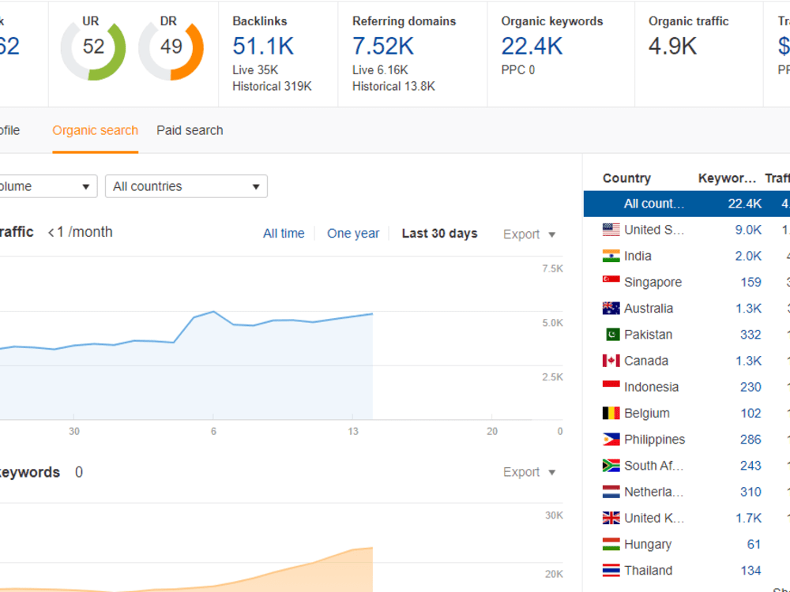
Task: Click the Country column header
Action: (x=626, y=178)
